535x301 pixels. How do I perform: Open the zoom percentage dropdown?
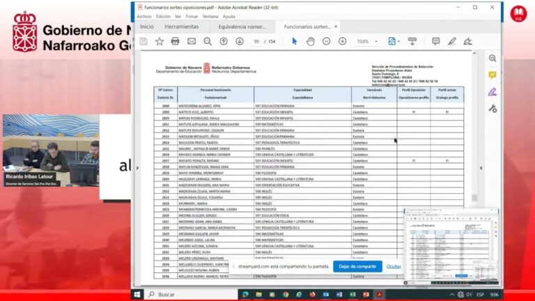coord(376,42)
